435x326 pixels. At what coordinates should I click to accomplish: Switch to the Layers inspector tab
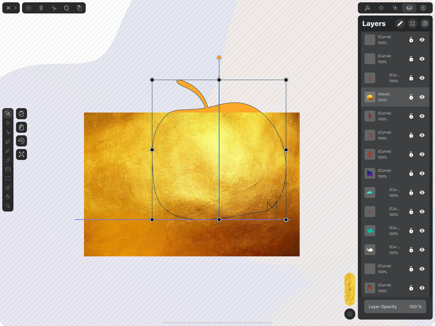409,8
